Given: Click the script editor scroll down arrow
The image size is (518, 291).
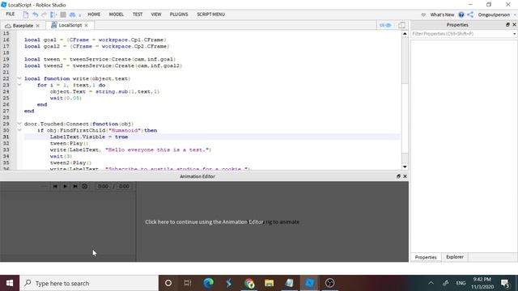Looking at the screenshot, I should [x=405, y=167].
